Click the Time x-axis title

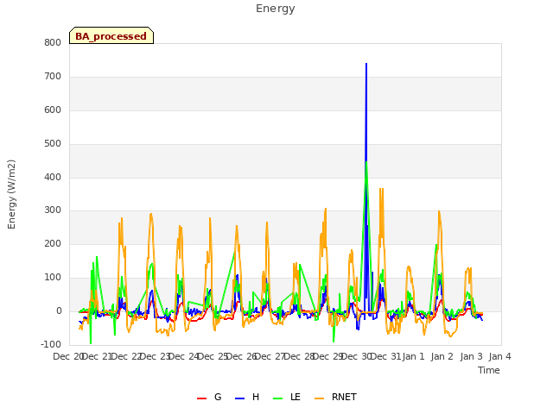tap(489, 370)
